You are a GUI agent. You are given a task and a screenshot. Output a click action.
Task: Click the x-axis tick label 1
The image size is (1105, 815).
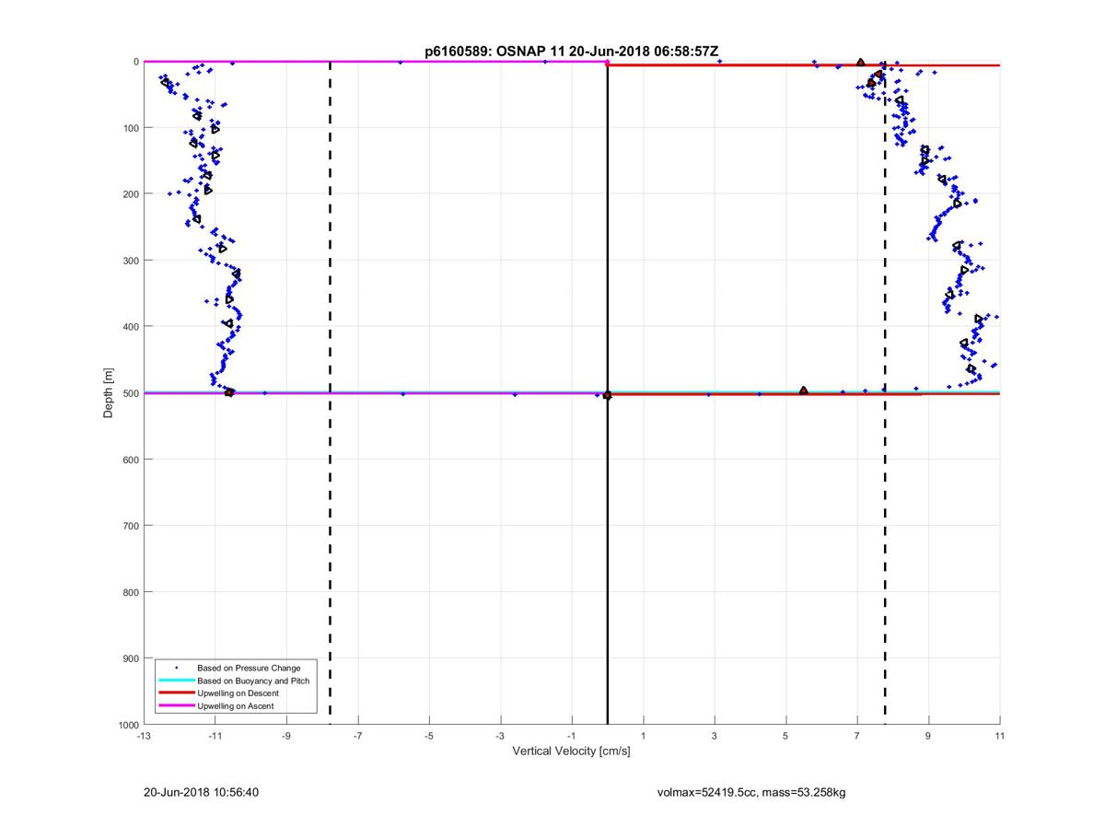coord(643,736)
